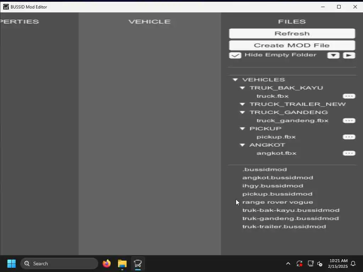This screenshot has height=272, width=363.
Task: Select the VEHICLES root label
Action: pos(263,80)
